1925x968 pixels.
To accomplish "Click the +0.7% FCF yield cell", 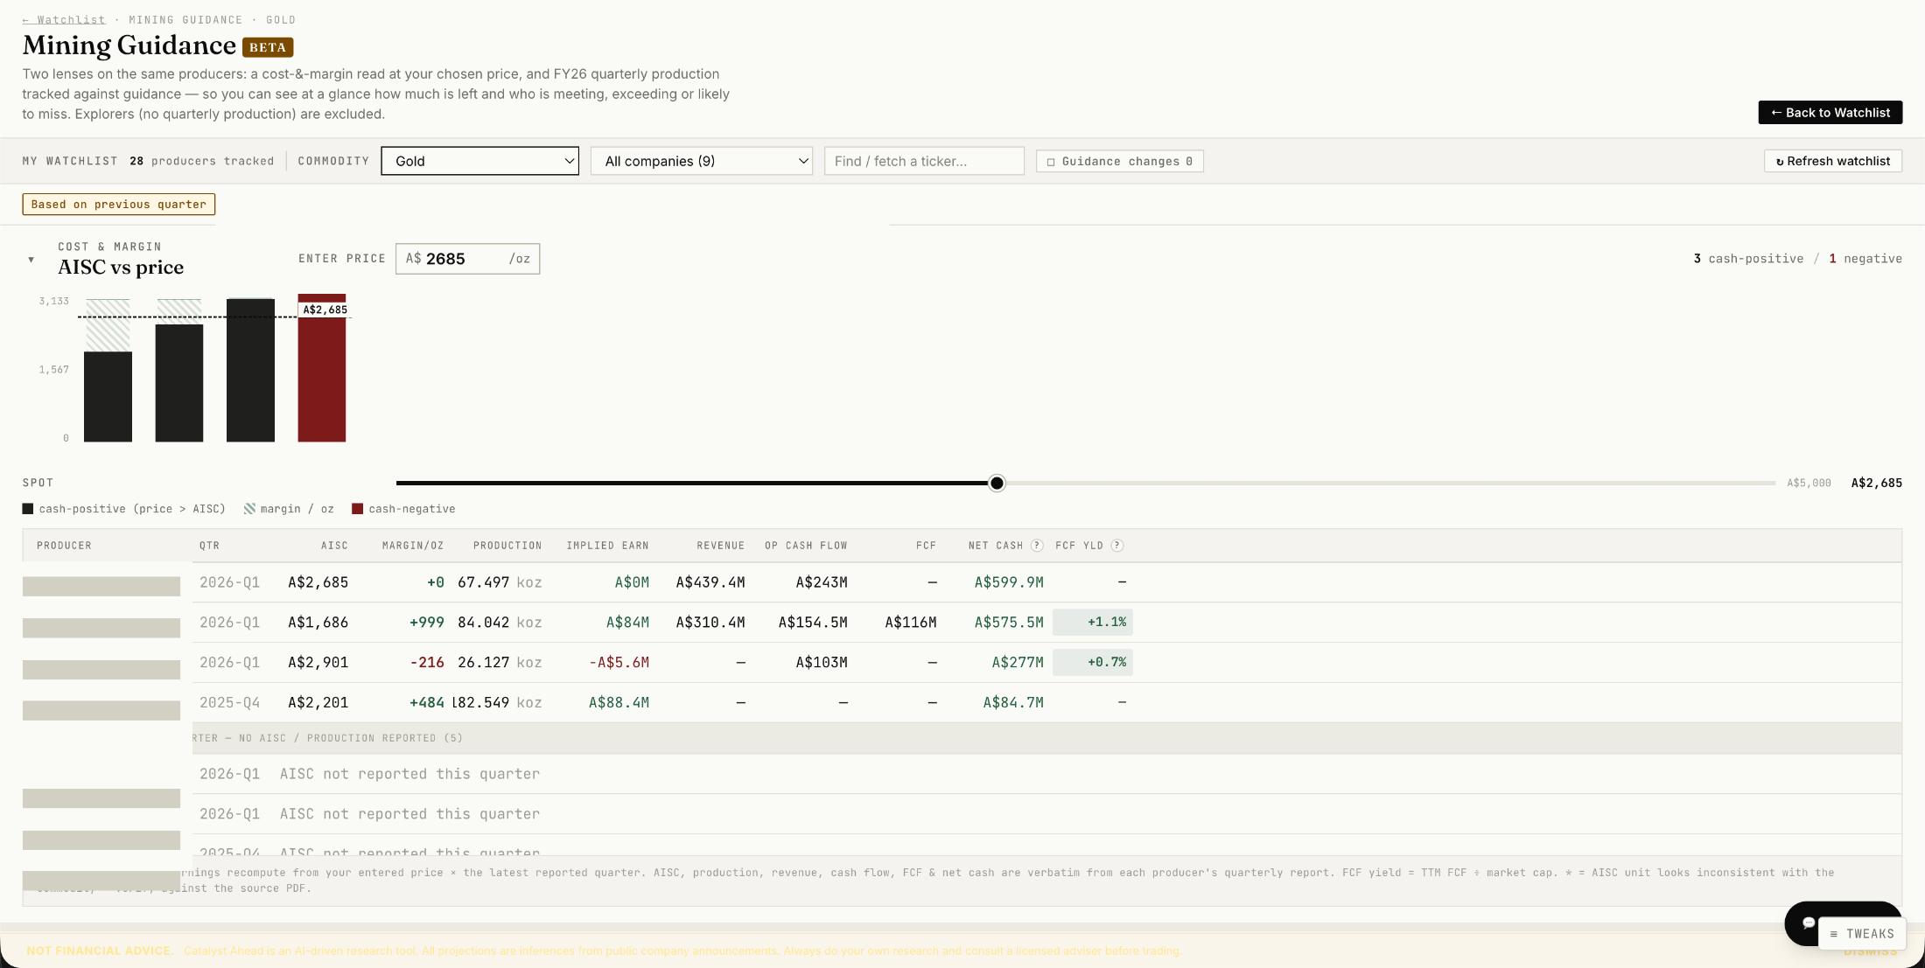I will 1093,663.
